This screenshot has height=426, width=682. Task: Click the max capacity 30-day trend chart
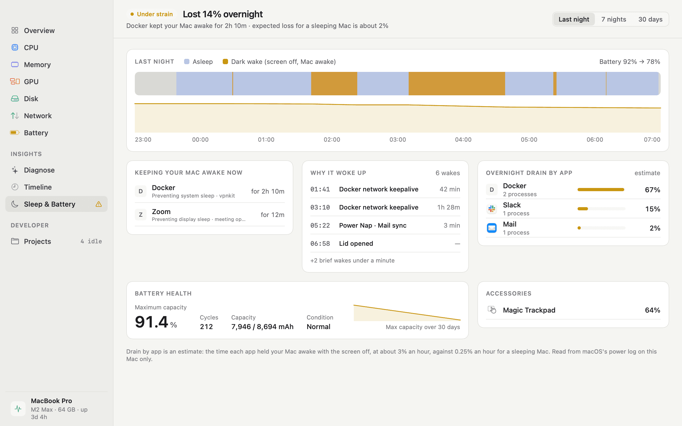407,313
